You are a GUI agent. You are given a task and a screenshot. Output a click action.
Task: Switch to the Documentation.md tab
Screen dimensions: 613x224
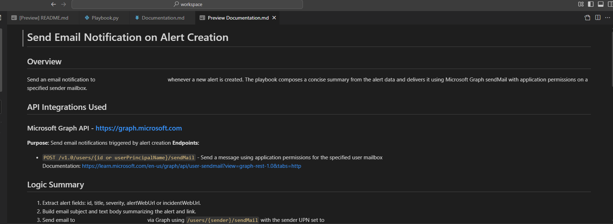click(x=159, y=18)
